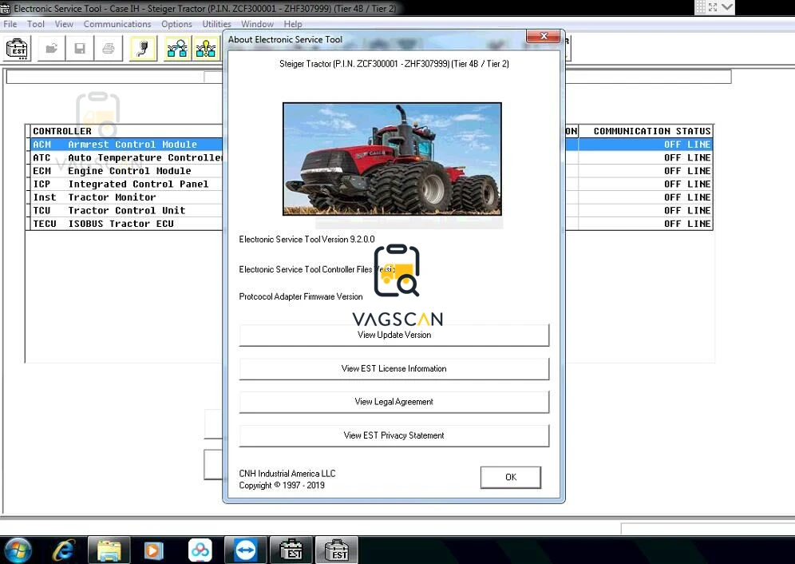This screenshot has height=564, width=795.
Task: Open the View menu
Action: click(64, 24)
